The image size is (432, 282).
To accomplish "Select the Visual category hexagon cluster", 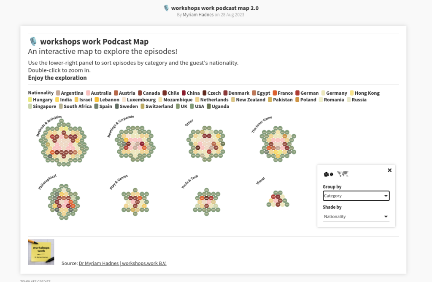I will pyautogui.click(x=278, y=199).
